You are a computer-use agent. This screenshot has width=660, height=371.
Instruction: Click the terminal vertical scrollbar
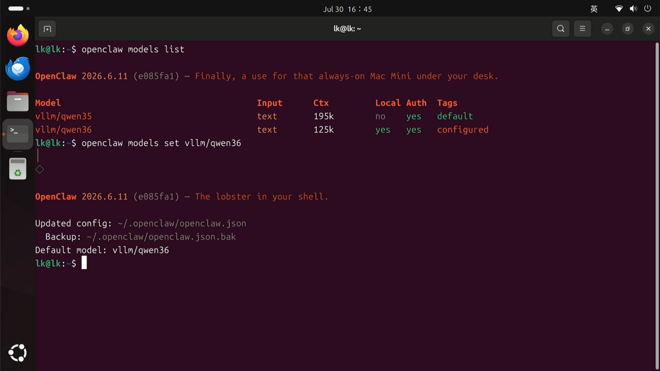coord(657,204)
